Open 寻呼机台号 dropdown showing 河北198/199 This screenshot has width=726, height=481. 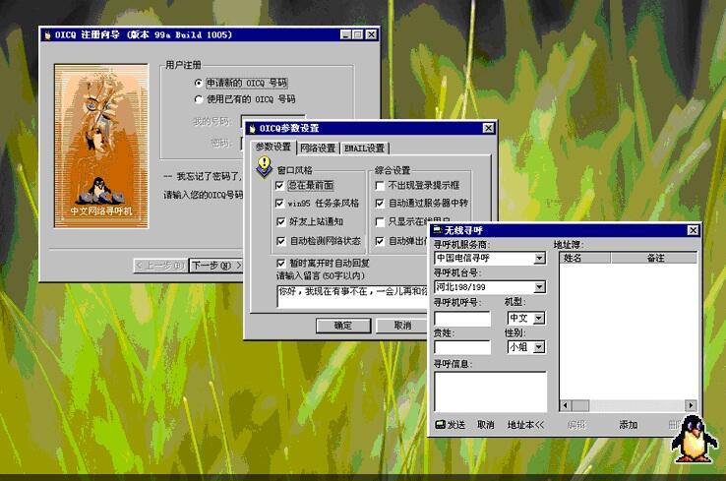(x=539, y=287)
